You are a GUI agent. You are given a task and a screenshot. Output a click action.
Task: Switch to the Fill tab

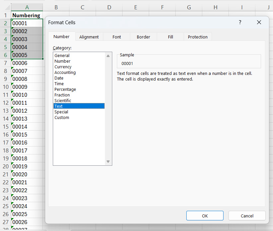coord(170,37)
